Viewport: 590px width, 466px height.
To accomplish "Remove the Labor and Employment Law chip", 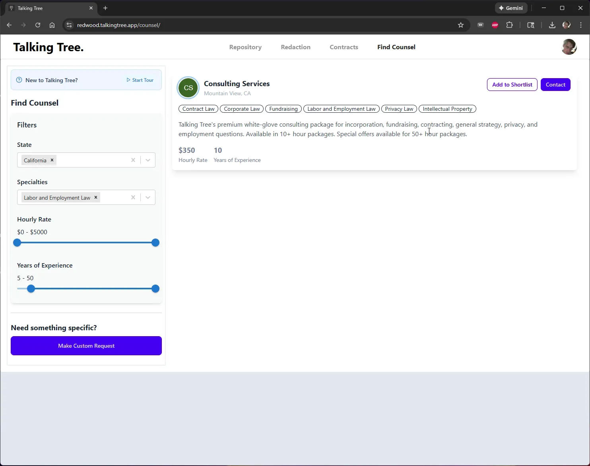I will click(96, 197).
